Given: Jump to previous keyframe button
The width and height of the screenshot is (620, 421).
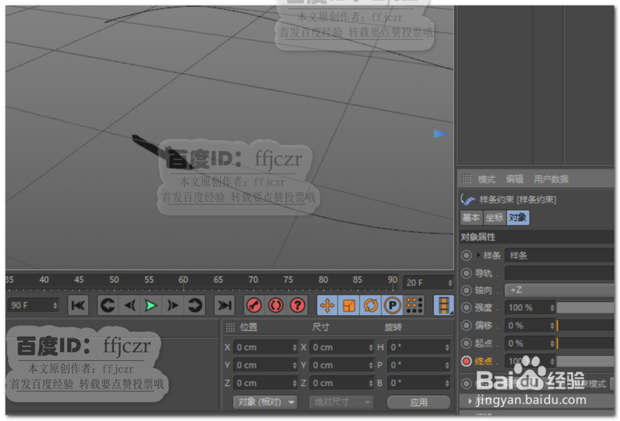Looking at the screenshot, I should [x=108, y=305].
